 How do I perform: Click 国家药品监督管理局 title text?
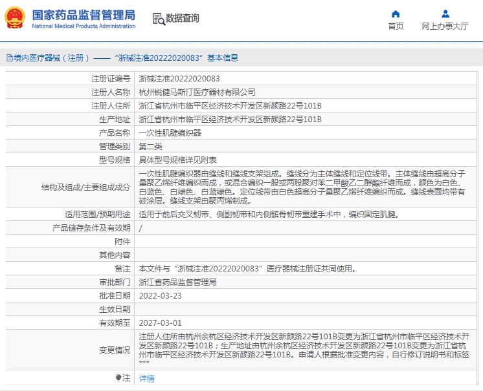coord(84,15)
